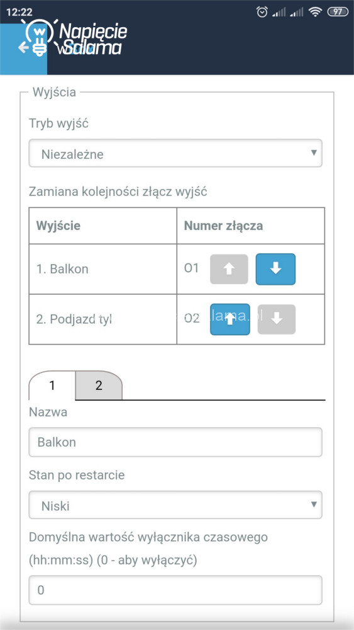The height and width of the screenshot is (630, 354).
Task: Move Podjazd tył up with blue arrow
Action: (x=230, y=319)
